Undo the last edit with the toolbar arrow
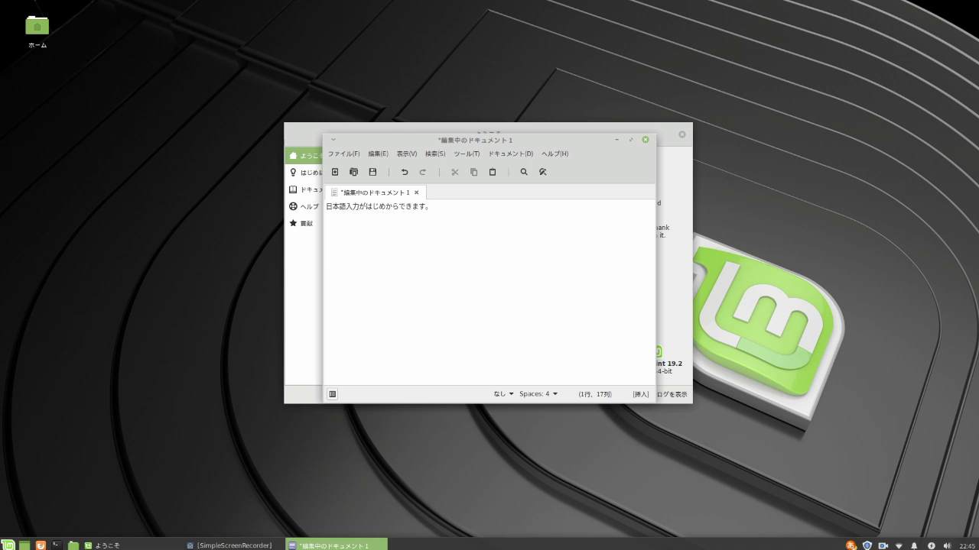979x550 pixels. click(x=404, y=171)
